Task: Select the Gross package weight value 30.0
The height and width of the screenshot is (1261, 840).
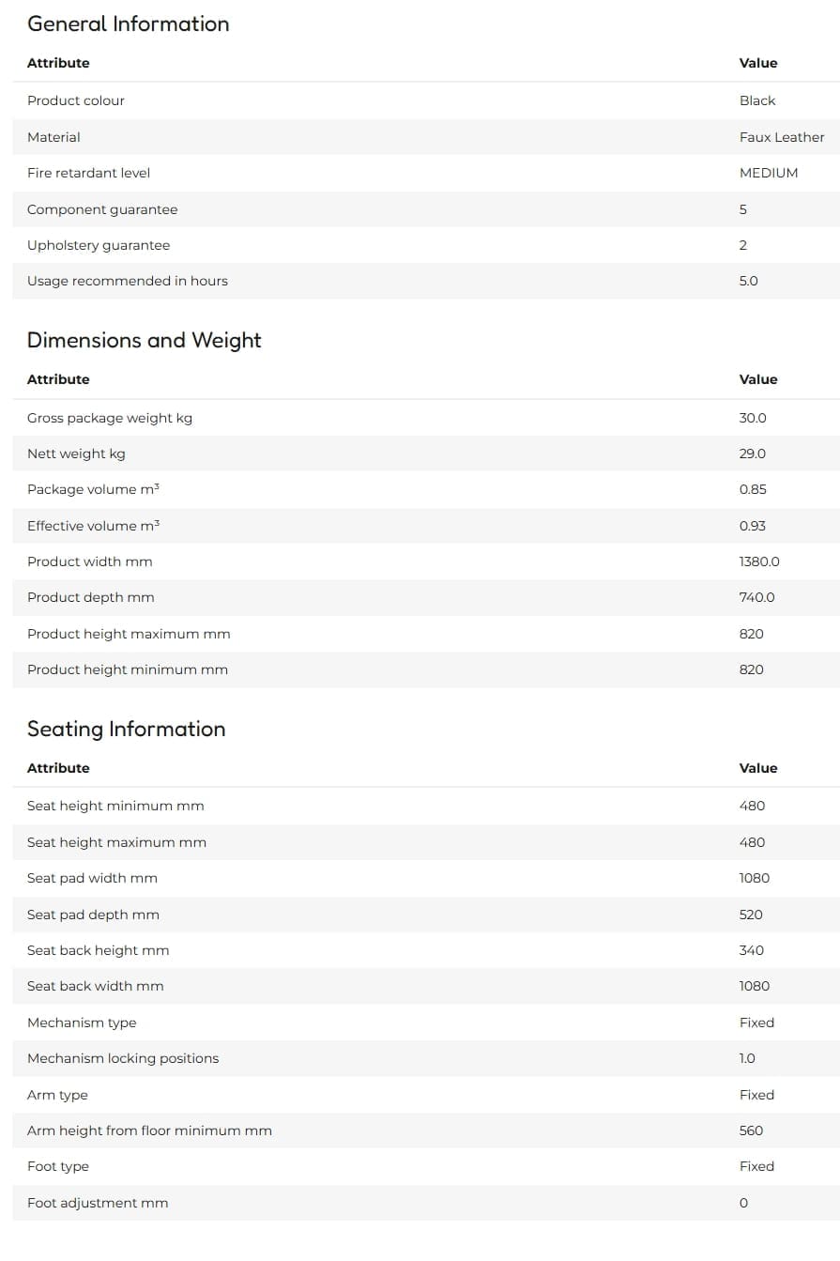Action: [x=753, y=418]
